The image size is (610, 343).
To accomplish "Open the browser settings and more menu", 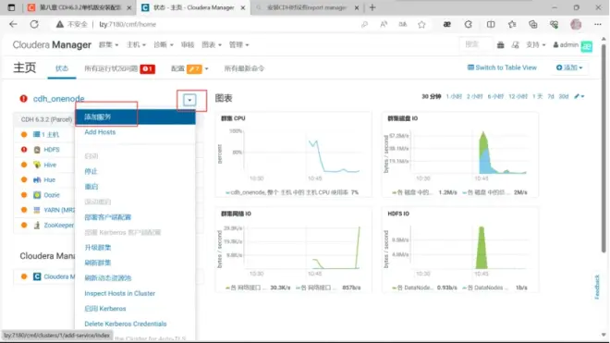I will 598,25.
